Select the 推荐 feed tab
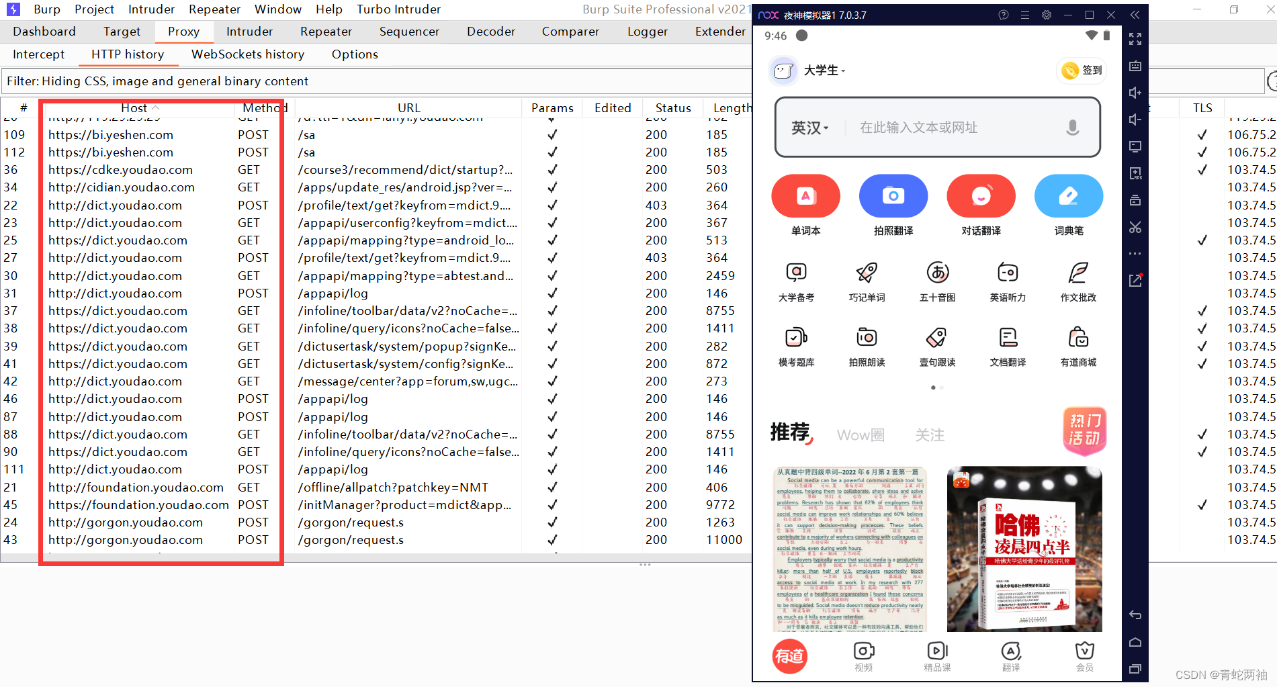1277x687 pixels. (x=791, y=432)
